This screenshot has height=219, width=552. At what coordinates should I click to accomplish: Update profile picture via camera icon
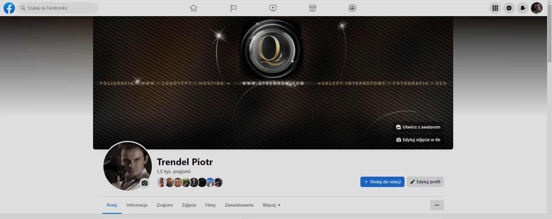click(x=145, y=183)
